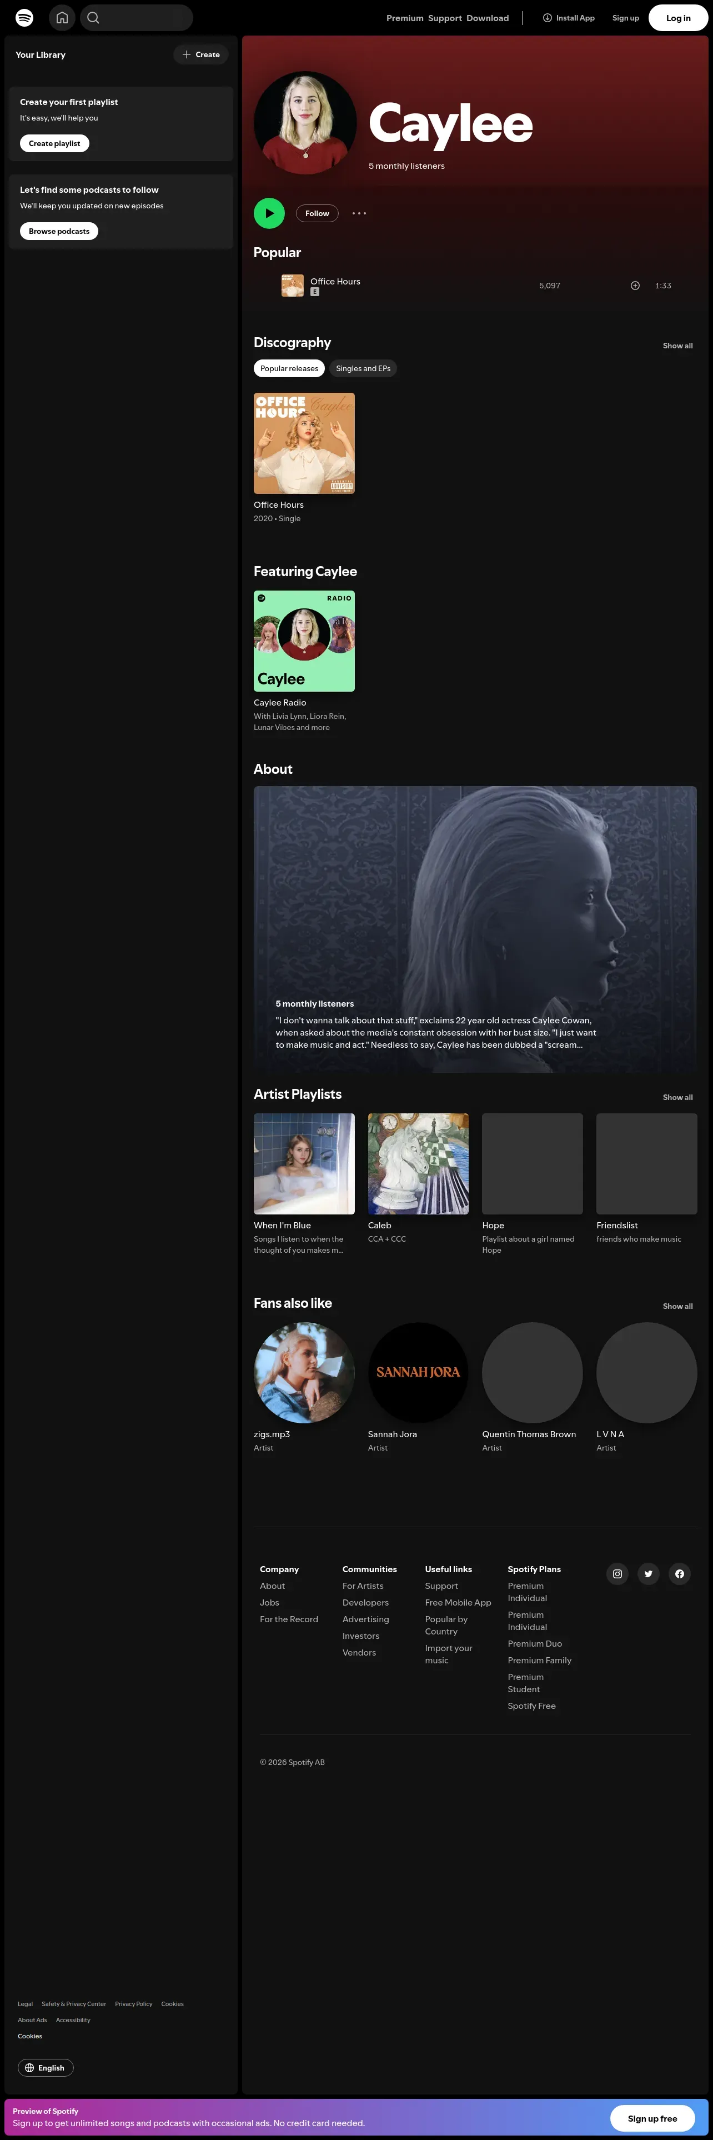Click the Spotify logo icon
The image size is (713, 2140).
[25, 17]
